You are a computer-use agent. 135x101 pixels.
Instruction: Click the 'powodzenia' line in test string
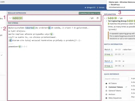(18, 47)
